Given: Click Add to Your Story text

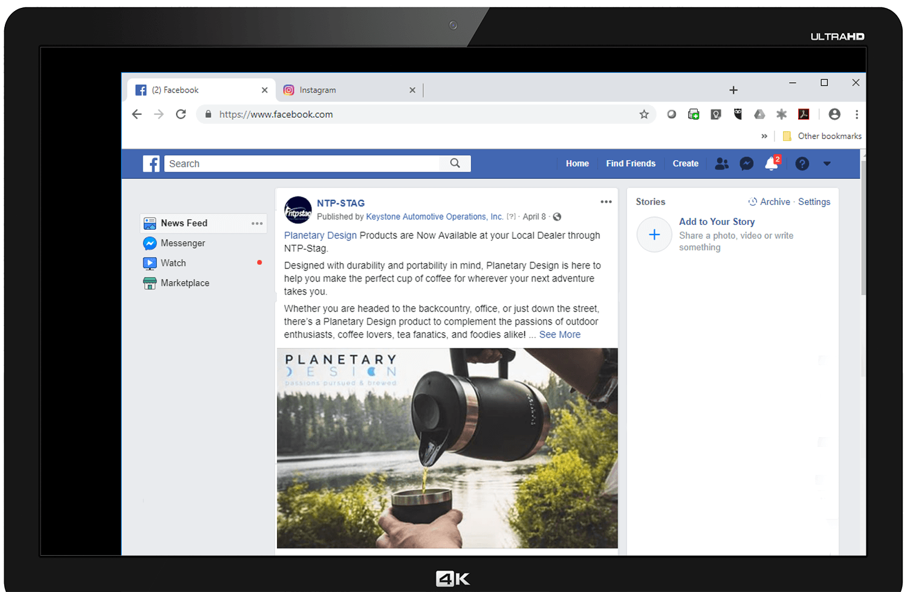Looking at the screenshot, I should coord(717,222).
